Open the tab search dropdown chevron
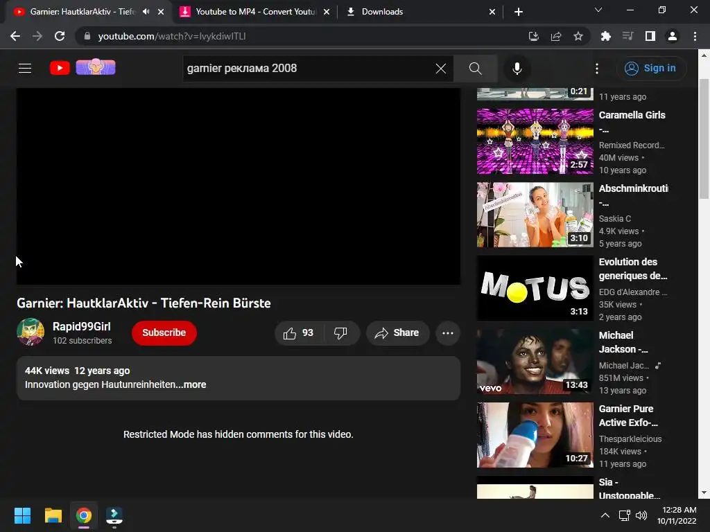 point(598,10)
